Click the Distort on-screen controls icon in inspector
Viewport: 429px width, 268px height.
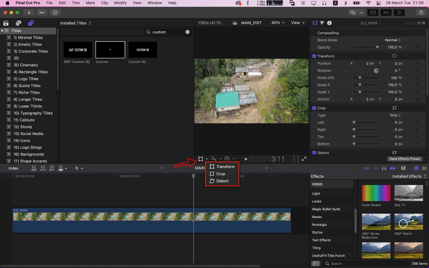pos(394,153)
